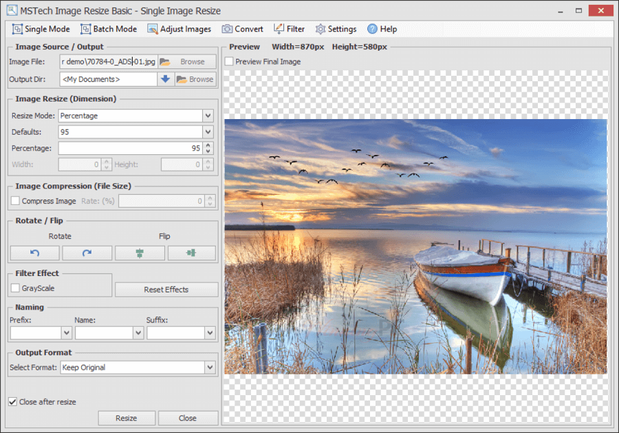Enable the Compress Image option

click(x=14, y=200)
